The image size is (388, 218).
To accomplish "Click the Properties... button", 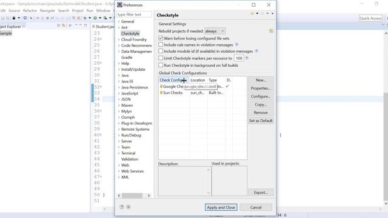I will tap(261, 88).
